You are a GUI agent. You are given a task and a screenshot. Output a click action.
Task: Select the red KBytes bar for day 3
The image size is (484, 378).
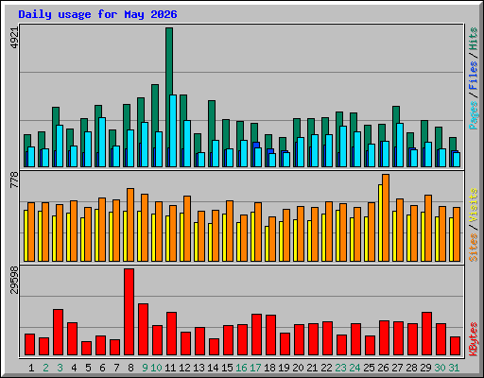coord(58,332)
